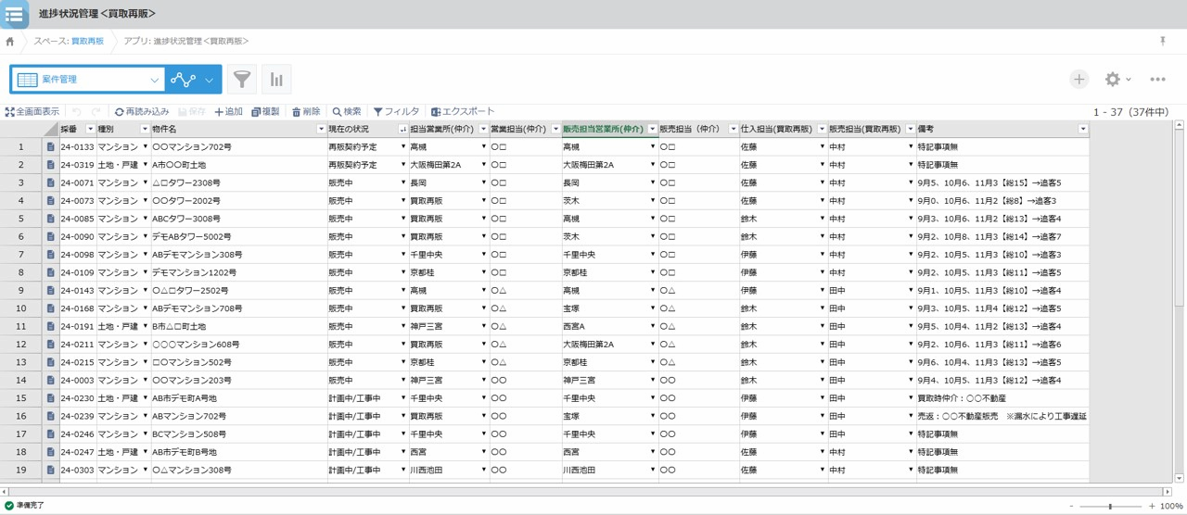Expand the 案件管理 view selector dropdown

(x=155, y=80)
